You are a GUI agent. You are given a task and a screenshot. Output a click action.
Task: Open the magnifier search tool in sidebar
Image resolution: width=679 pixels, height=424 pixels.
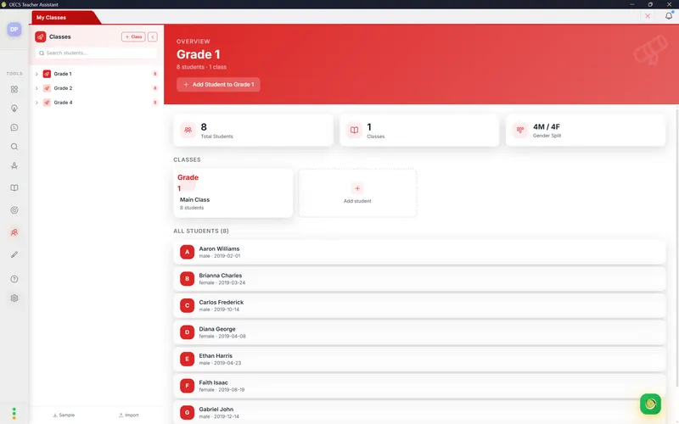[x=14, y=147]
